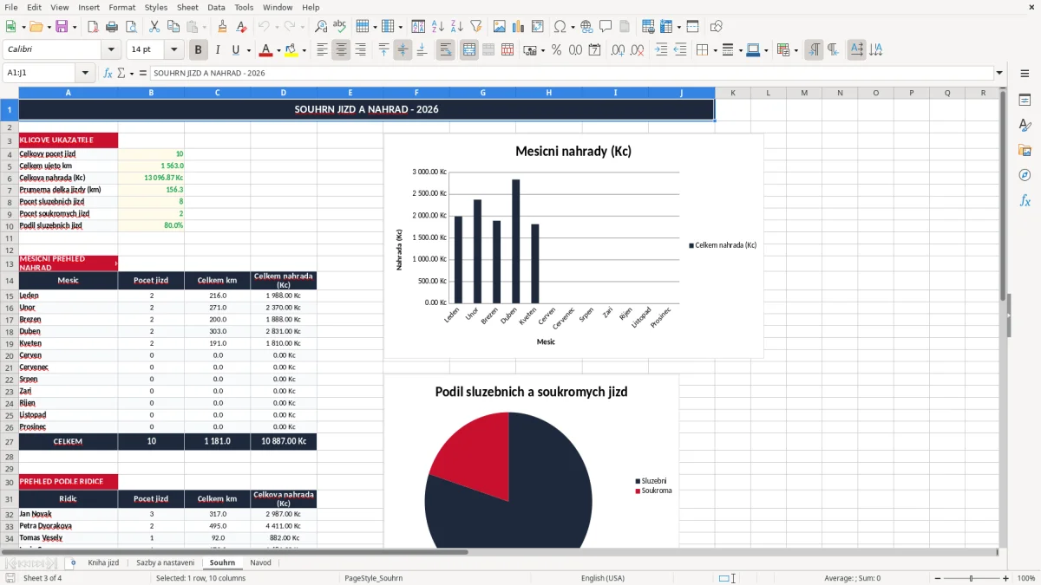Screen dimensions: 1041x585
Task: Click the AutoFilter funnel icon
Action: coord(475,27)
